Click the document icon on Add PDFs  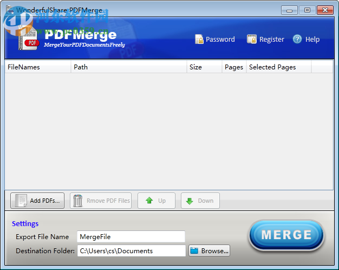(21, 201)
